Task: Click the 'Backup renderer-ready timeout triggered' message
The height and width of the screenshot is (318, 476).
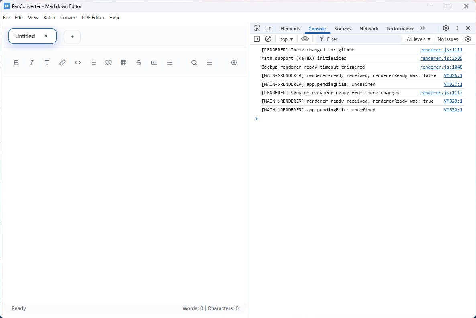Action: [313, 67]
